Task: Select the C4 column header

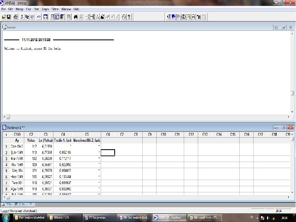Action: pos(63,134)
